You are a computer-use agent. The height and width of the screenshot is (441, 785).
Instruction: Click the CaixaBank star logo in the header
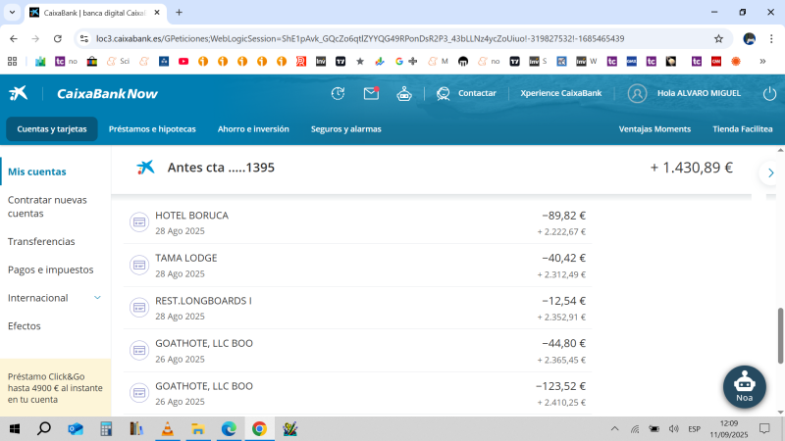pos(19,93)
